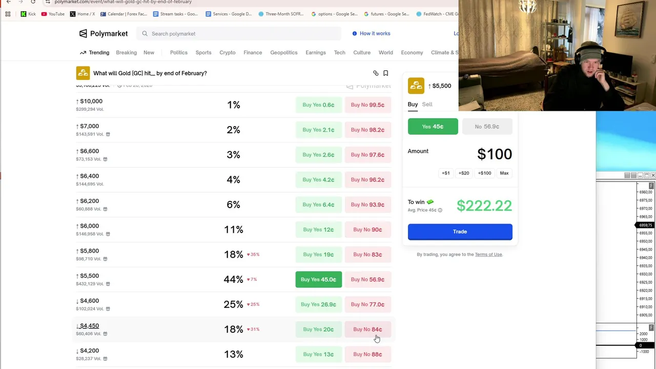Click the info icon beside Avg. Price
Screen dimensions: 656x369
(440, 210)
